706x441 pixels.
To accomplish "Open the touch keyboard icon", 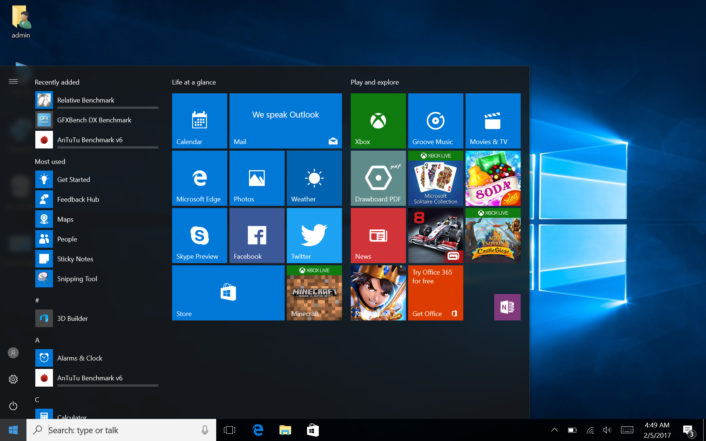I will 627,430.
